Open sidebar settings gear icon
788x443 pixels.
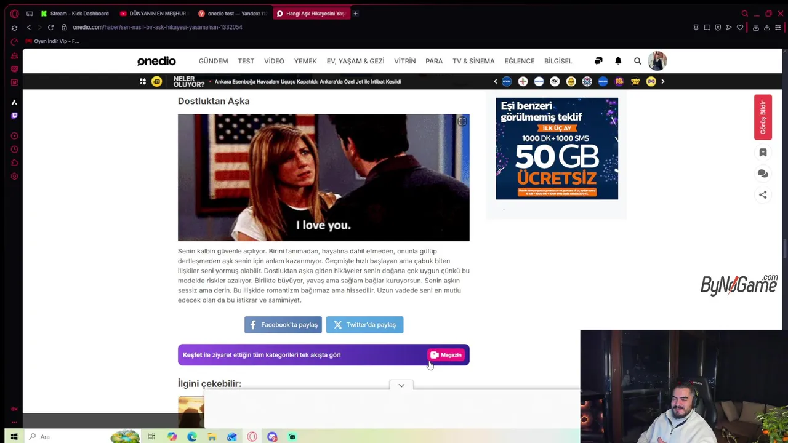[x=14, y=177]
